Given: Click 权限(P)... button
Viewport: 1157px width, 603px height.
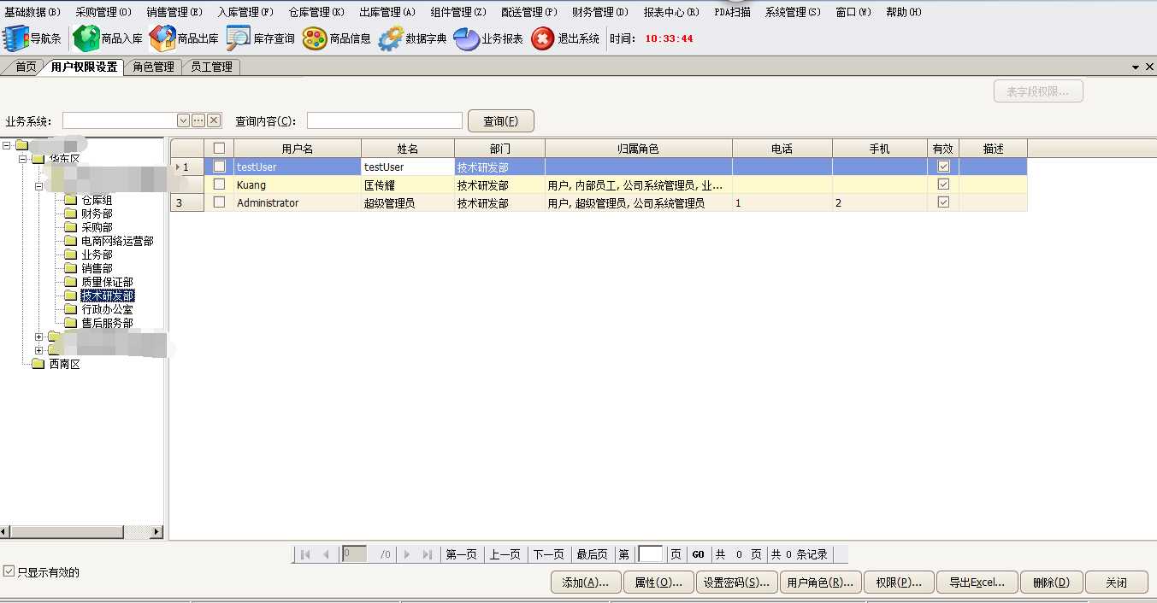Looking at the screenshot, I should click(899, 583).
